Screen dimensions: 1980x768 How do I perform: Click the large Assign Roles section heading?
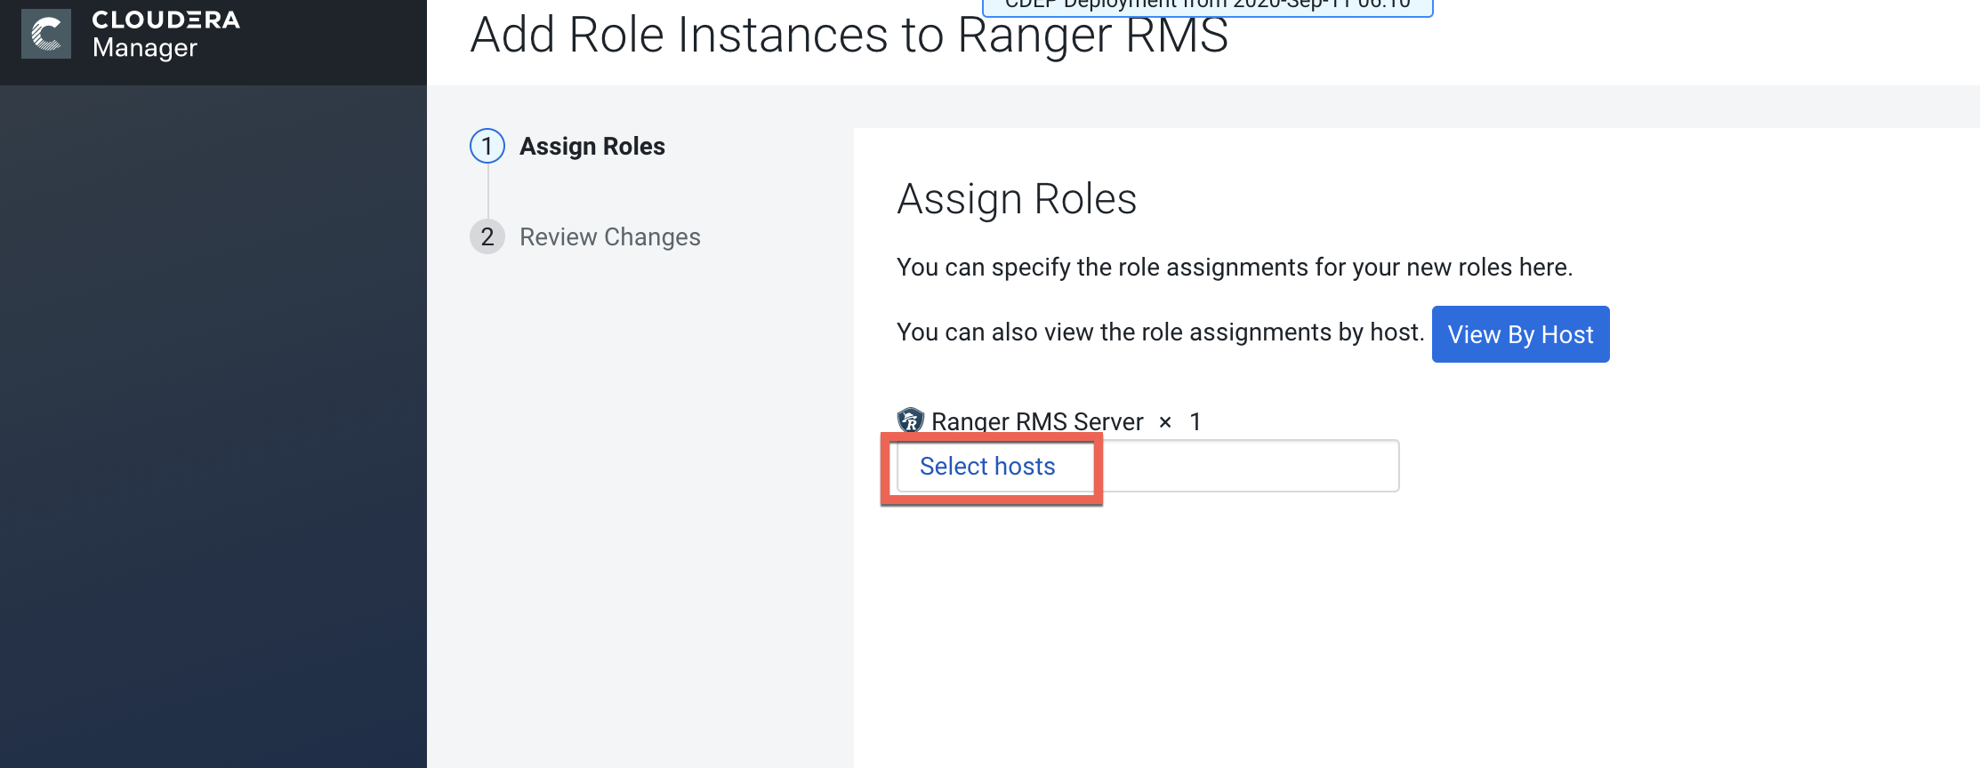(1016, 199)
